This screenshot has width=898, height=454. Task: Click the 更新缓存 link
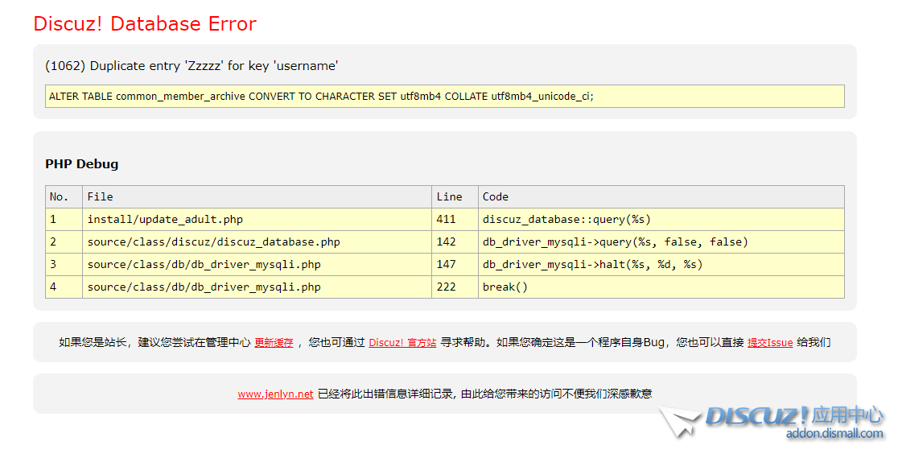[274, 342]
